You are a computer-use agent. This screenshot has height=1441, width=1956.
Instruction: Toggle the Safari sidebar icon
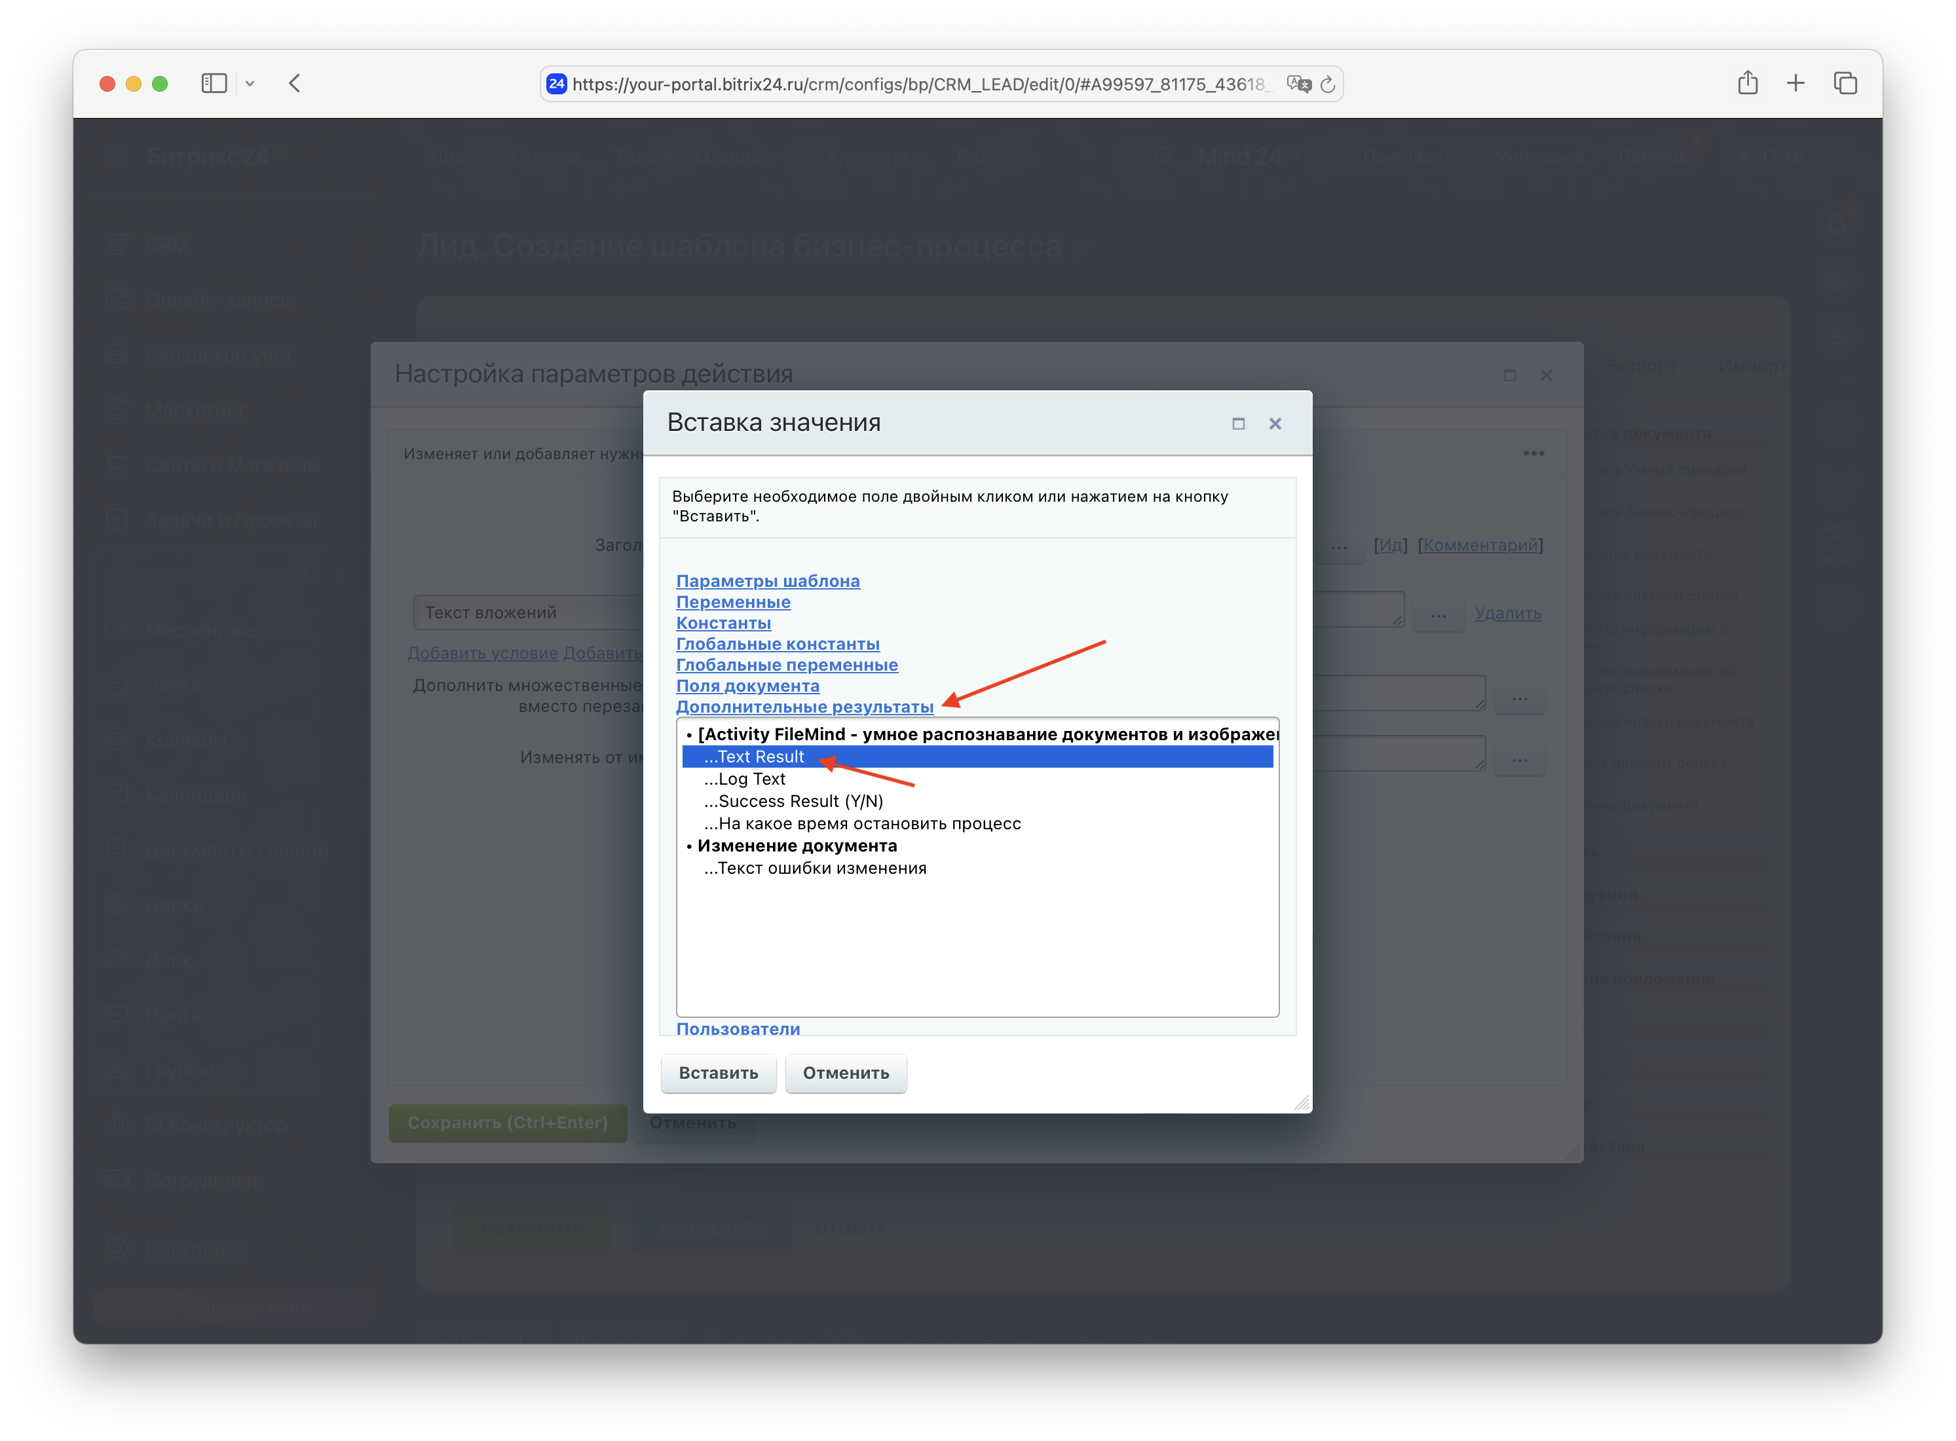(214, 84)
